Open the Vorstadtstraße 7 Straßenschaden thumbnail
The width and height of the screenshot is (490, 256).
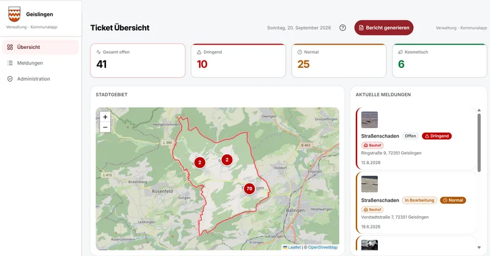[369, 184]
